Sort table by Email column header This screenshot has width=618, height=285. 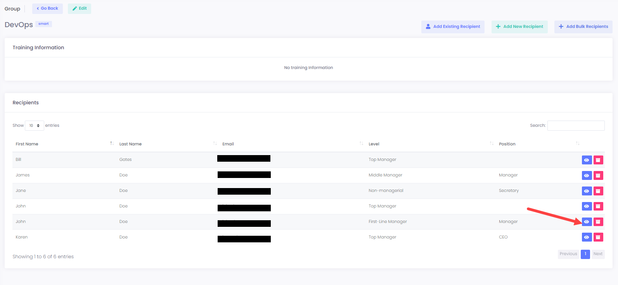point(228,144)
